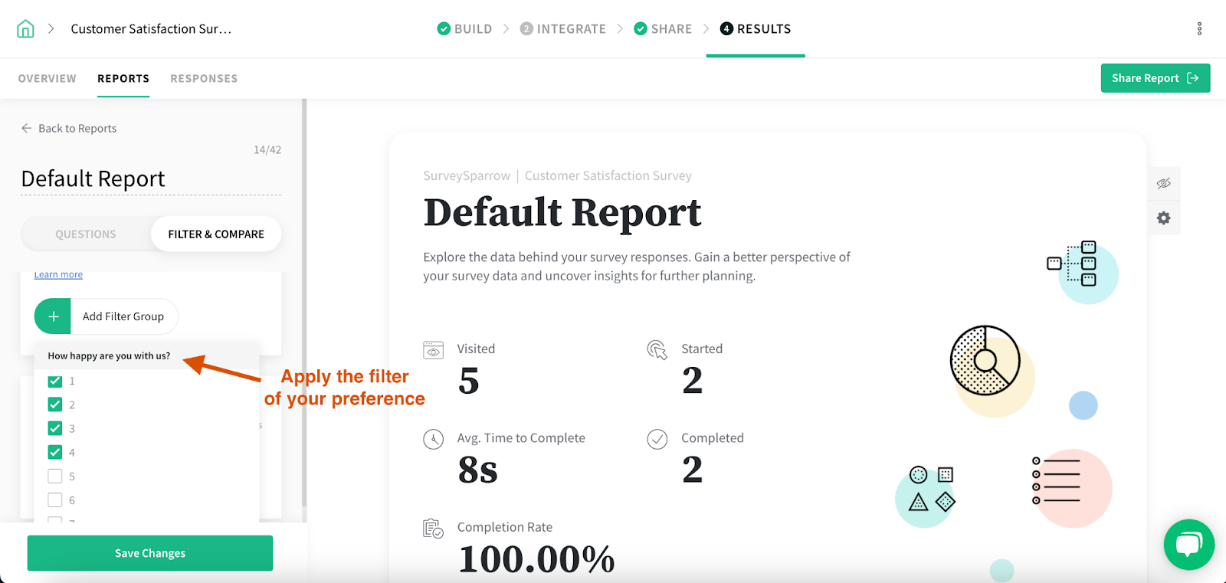Click the Share Report button

coord(1156,78)
